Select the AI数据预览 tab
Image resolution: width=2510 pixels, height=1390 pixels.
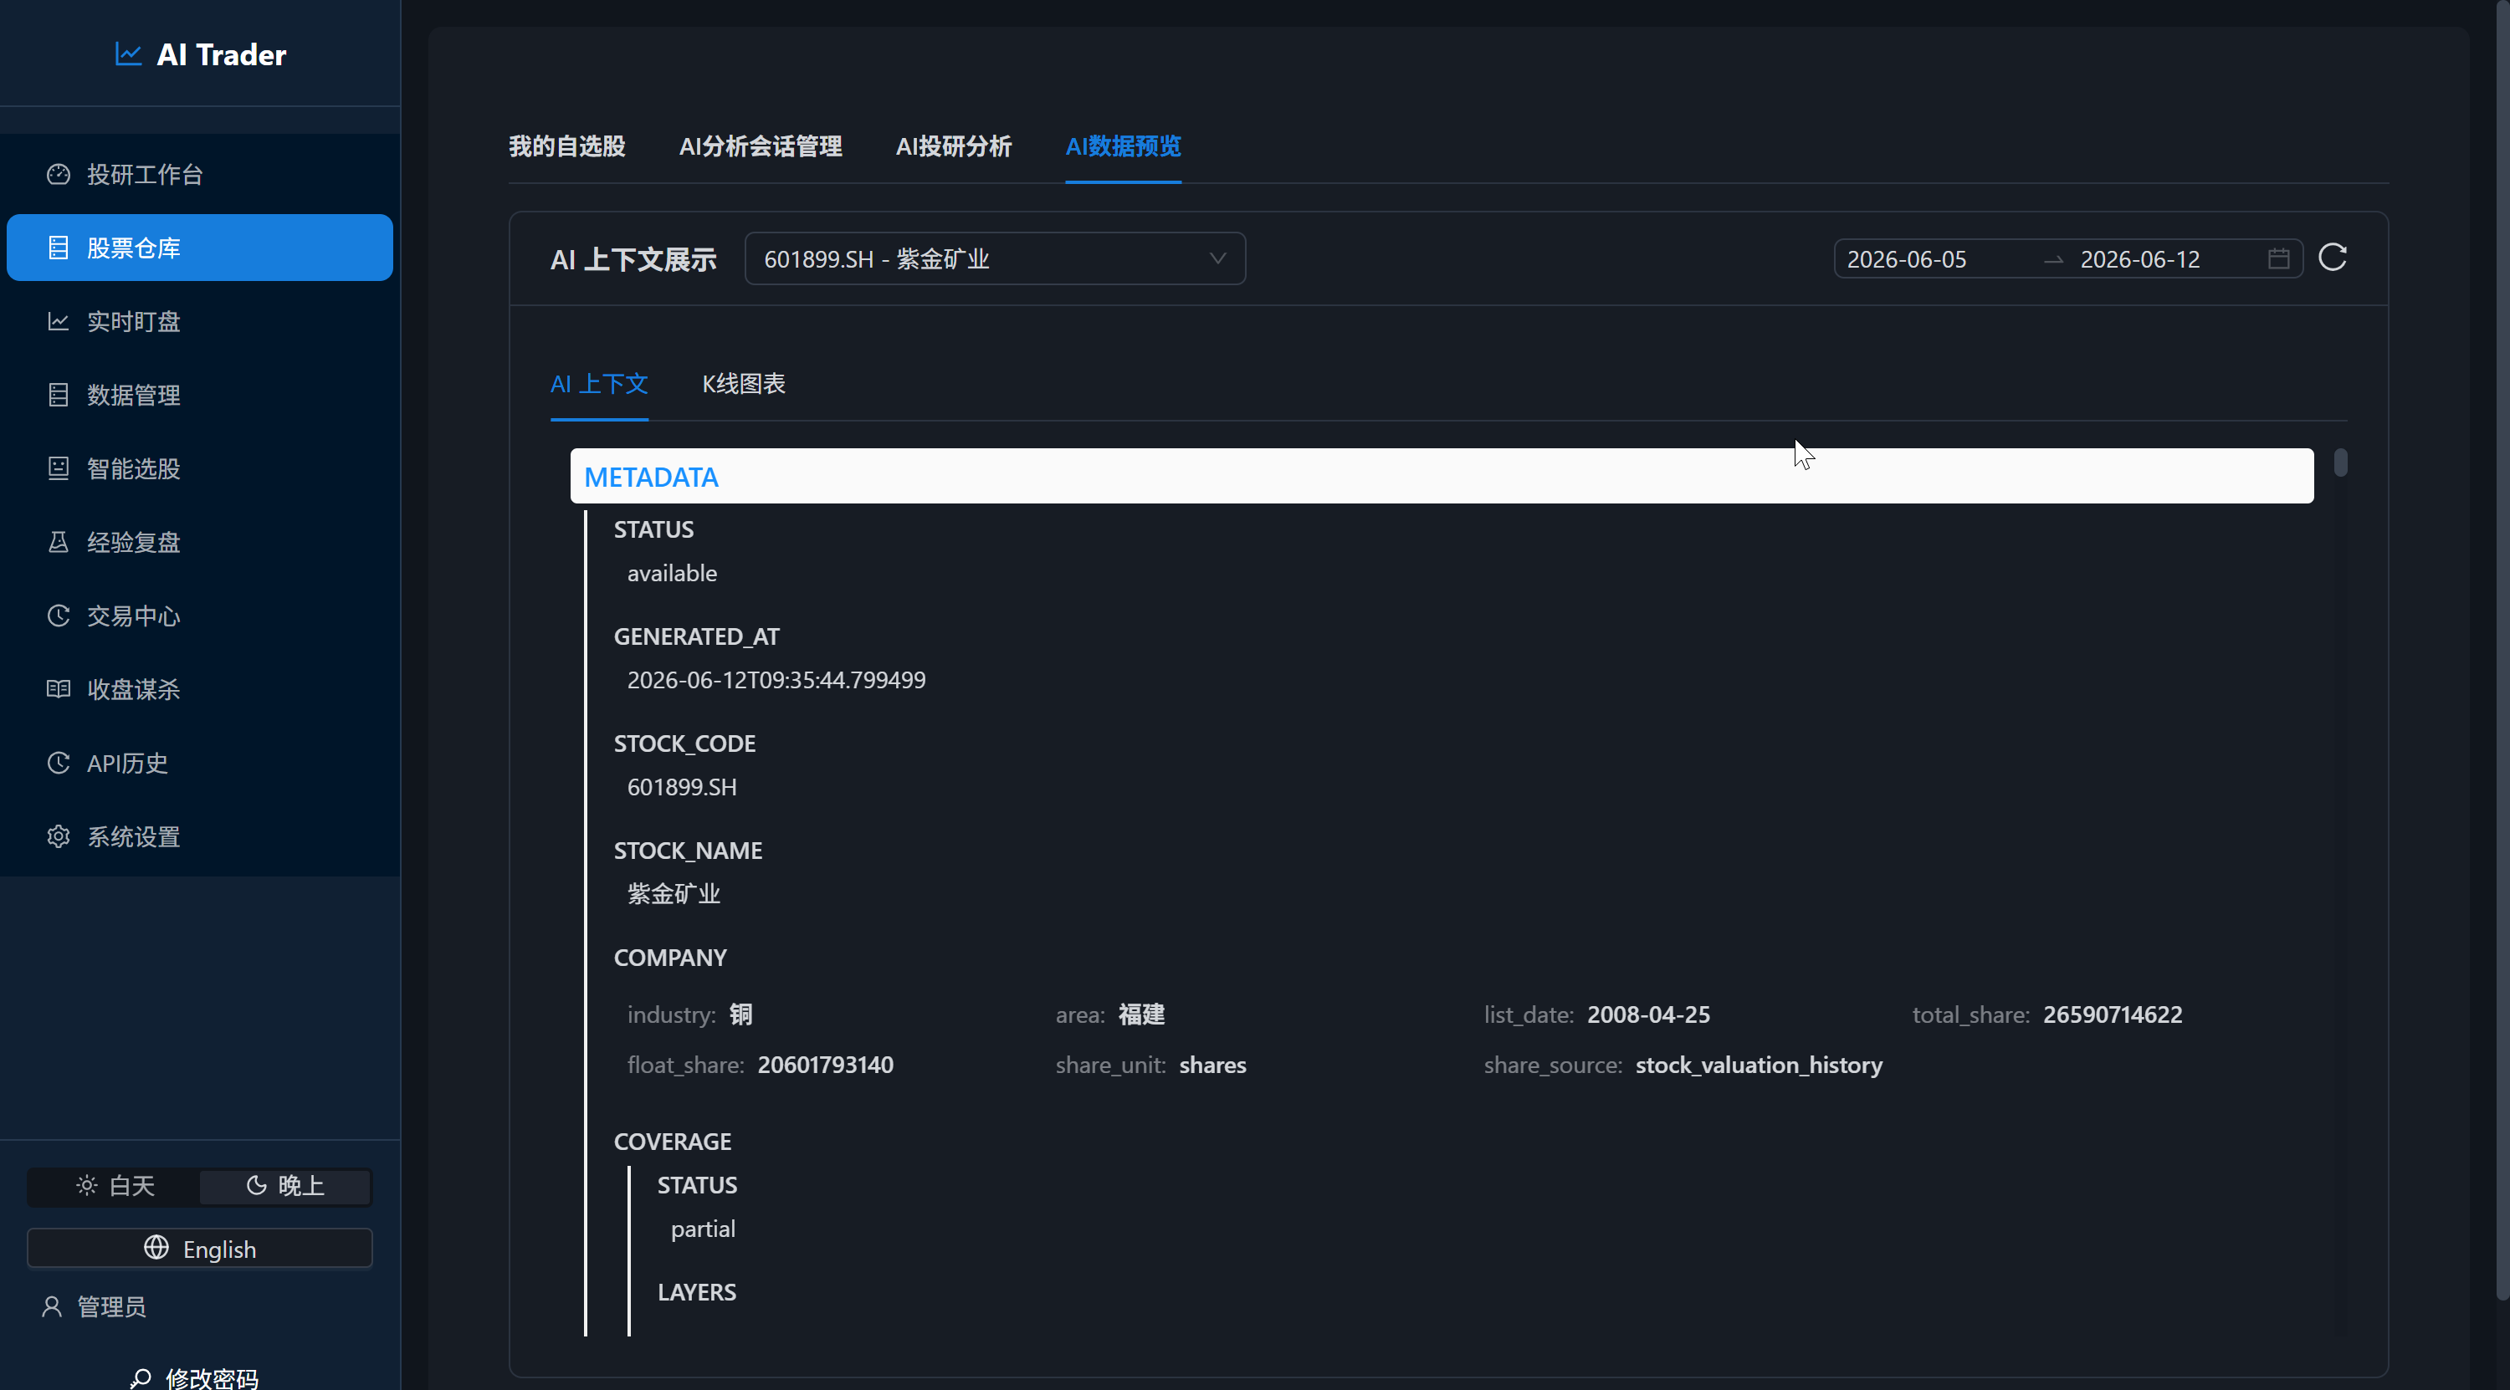point(1123,146)
